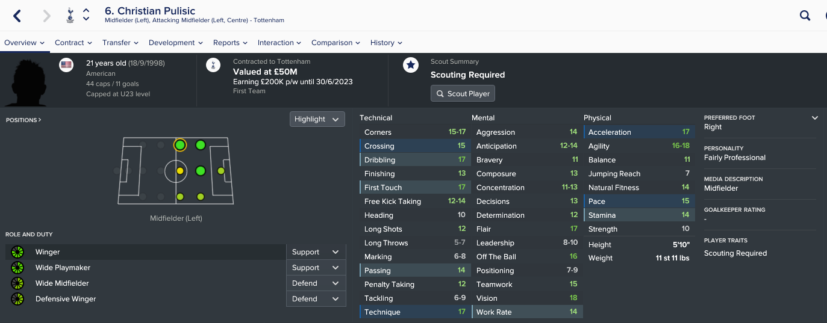Image resolution: width=827 pixels, height=323 pixels.
Task: Click the Positions heading link
Action: (x=23, y=120)
